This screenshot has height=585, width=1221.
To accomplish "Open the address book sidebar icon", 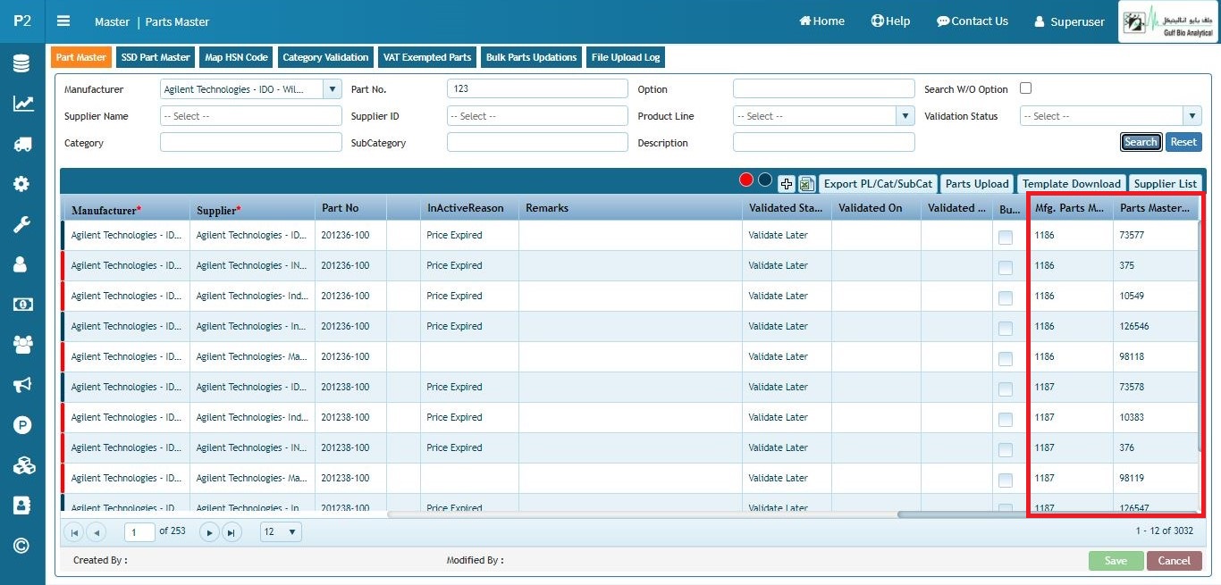I will pyautogui.click(x=22, y=506).
